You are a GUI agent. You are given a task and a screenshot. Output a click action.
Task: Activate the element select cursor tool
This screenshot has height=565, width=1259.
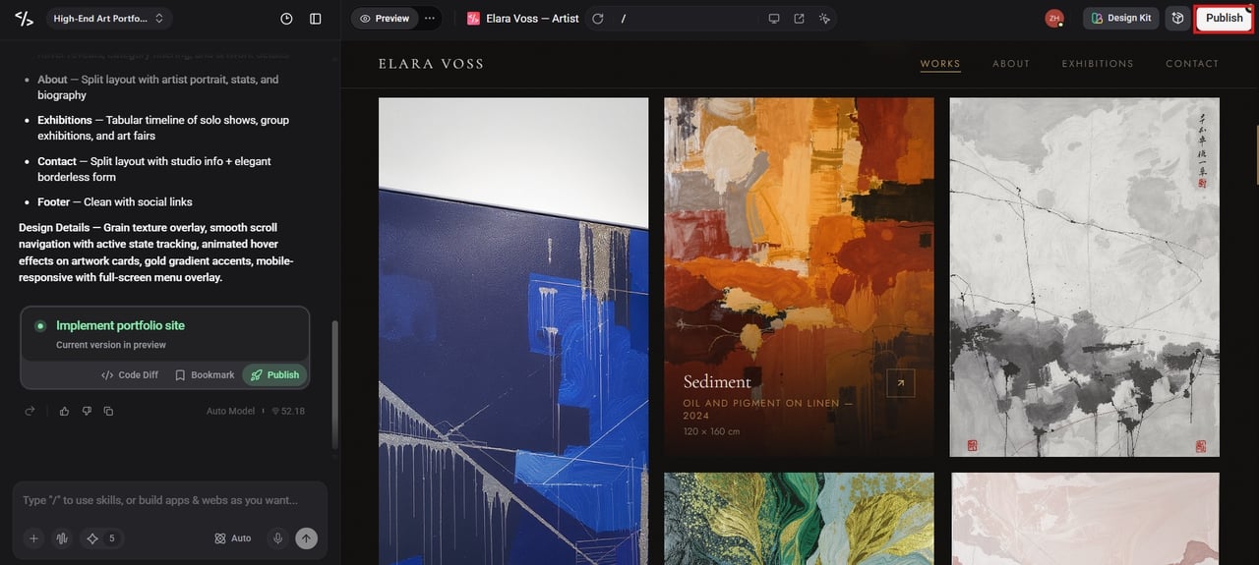pyautogui.click(x=824, y=19)
